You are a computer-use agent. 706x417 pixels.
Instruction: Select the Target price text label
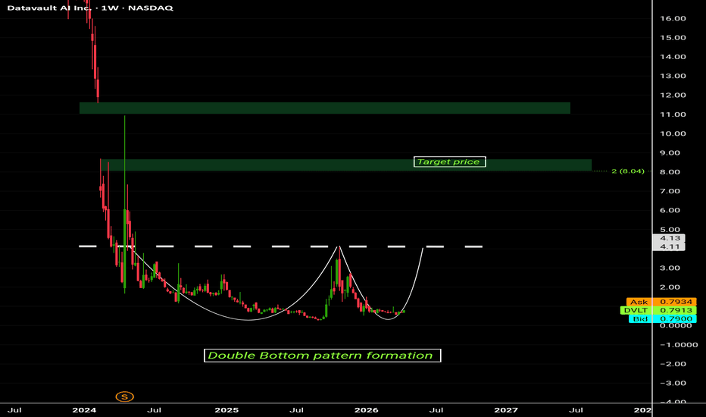(x=450, y=161)
